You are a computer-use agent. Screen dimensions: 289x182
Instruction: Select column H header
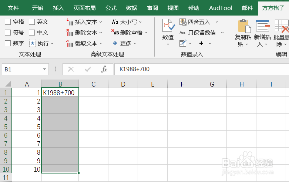click(x=241, y=84)
